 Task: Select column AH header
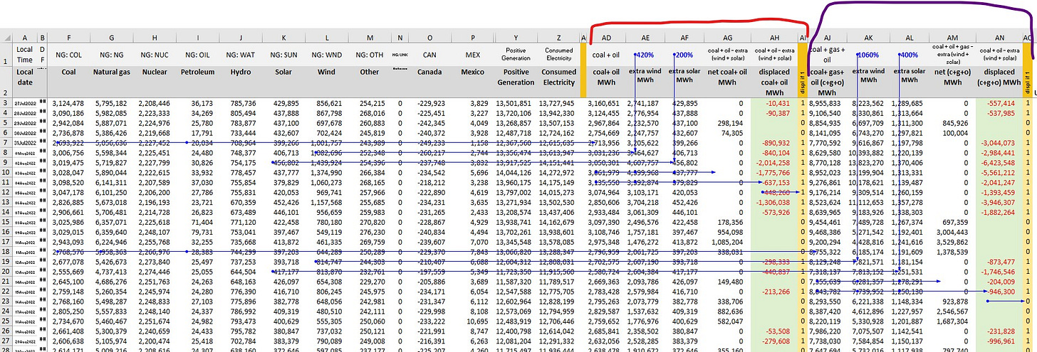[774, 38]
